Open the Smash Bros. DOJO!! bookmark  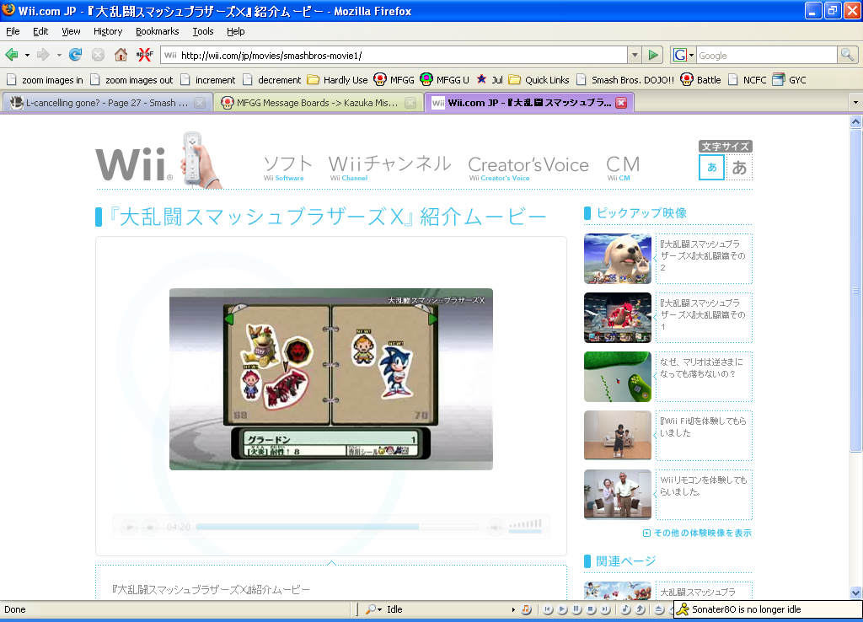[x=624, y=80]
